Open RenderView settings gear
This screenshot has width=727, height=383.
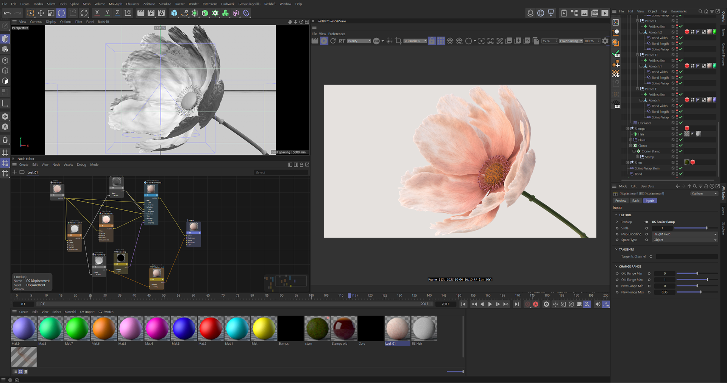605,41
